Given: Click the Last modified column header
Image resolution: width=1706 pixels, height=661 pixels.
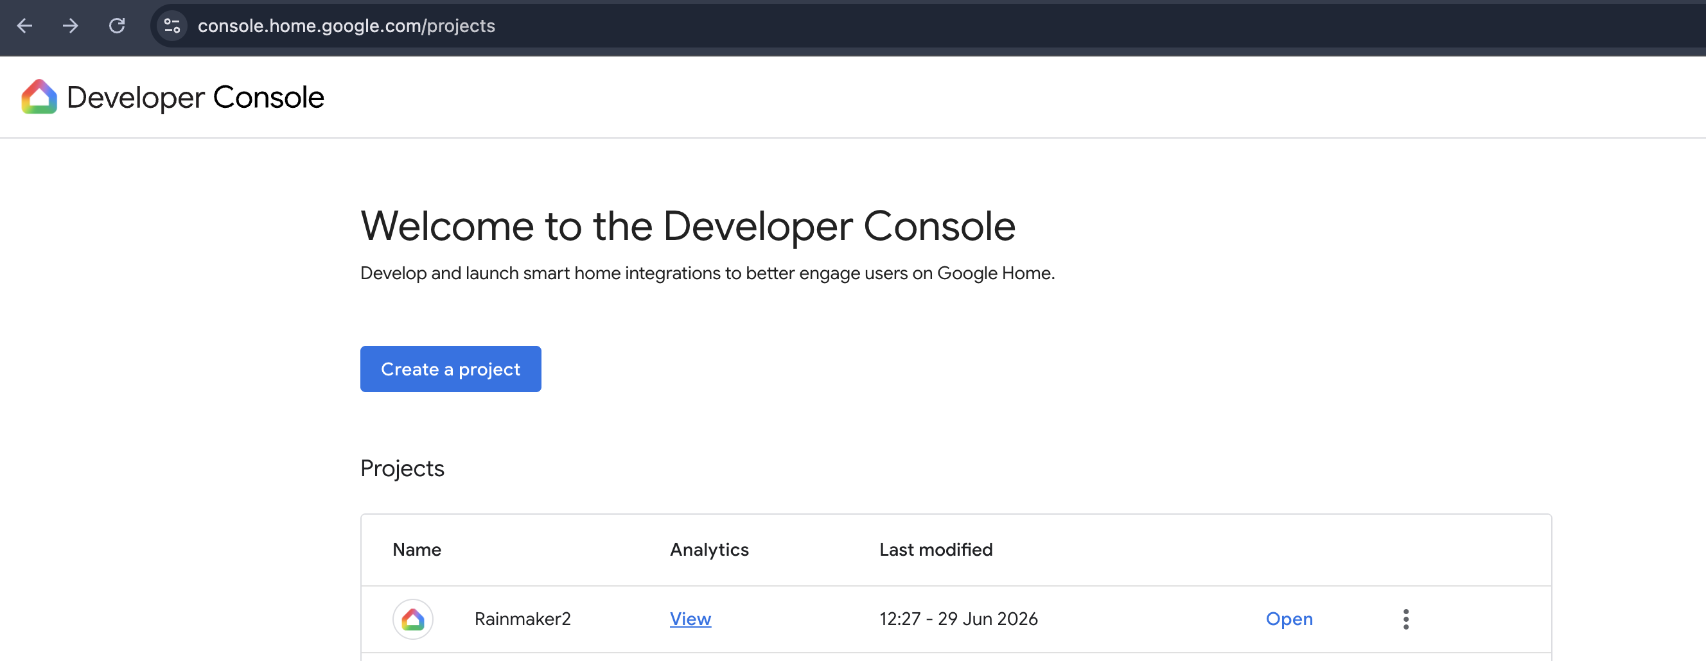Looking at the screenshot, I should click(x=936, y=549).
